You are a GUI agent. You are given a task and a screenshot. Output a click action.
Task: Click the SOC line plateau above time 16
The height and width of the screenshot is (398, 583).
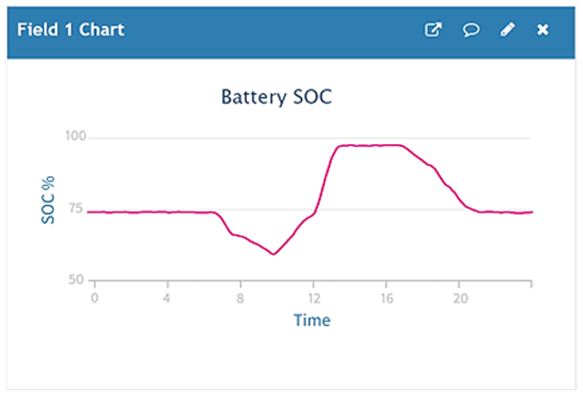(x=386, y=145)
